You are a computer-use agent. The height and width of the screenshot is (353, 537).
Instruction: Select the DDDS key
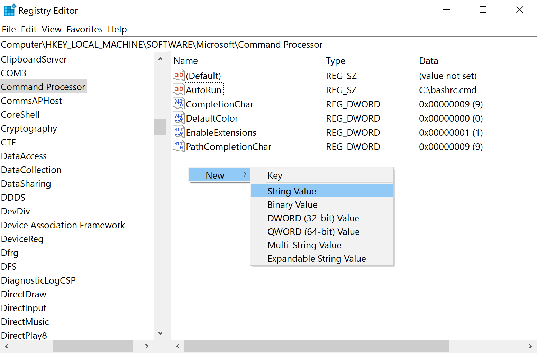pyautogui.click(x=13, y=198)
